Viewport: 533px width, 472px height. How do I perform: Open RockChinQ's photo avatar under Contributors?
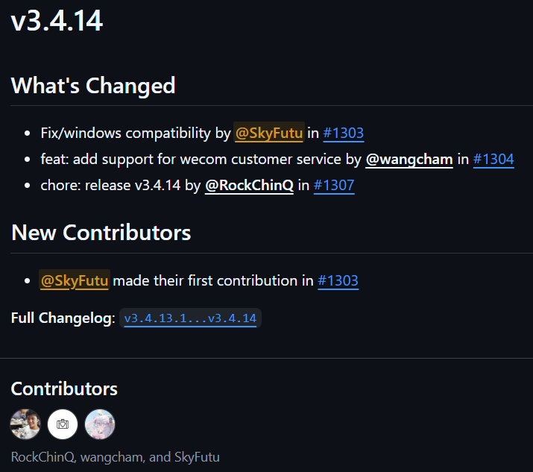25,424
